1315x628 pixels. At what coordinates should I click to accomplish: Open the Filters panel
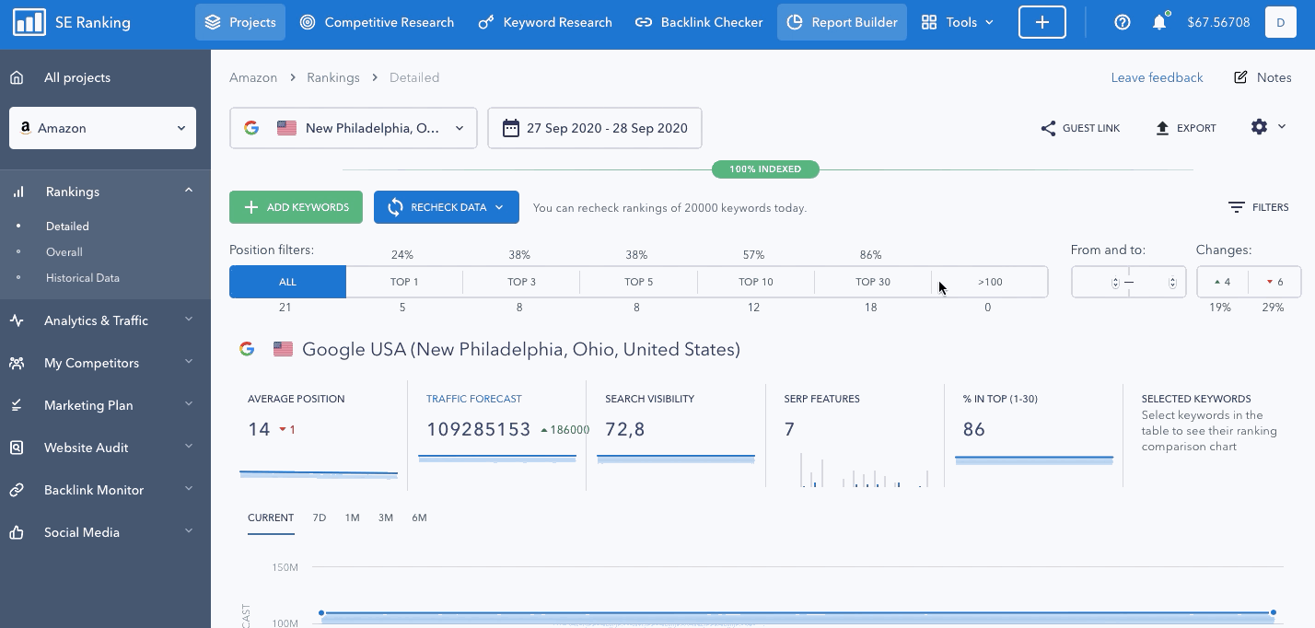1259,207
